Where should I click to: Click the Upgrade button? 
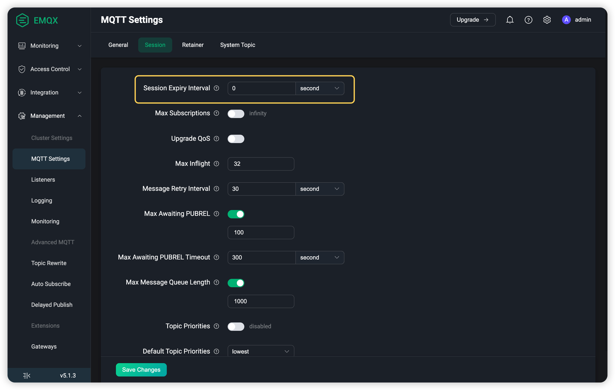coord(473,20)
